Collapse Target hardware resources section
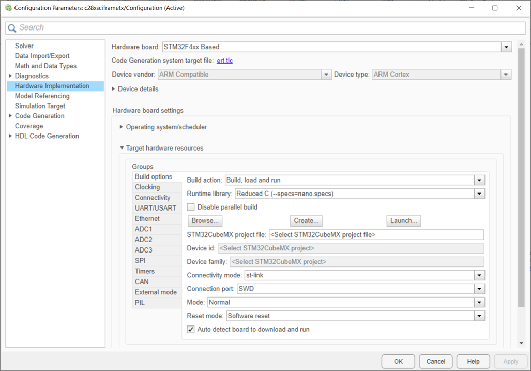531x371 pixels. (122, 148)
